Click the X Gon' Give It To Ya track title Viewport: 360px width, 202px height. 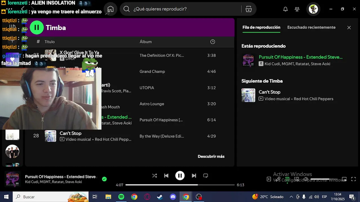(x=79, y=52)
